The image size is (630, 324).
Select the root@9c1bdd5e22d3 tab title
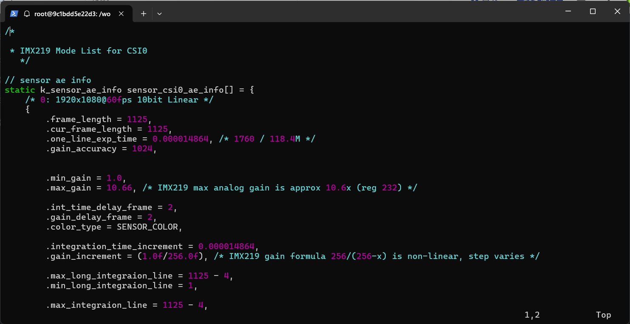pyautogui.click(x=72, y=14)
